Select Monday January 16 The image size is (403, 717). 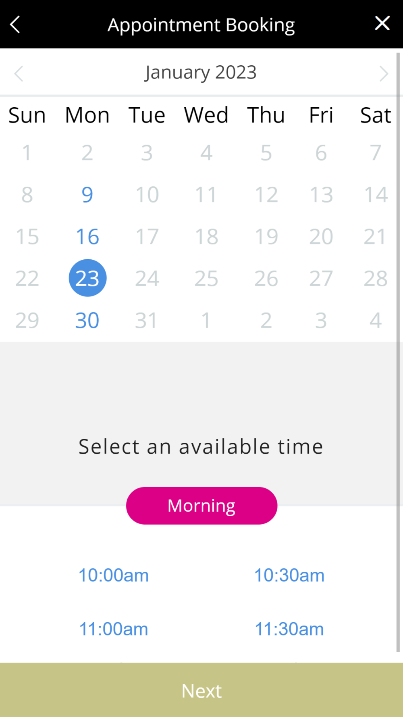click(x=87, y=237)
